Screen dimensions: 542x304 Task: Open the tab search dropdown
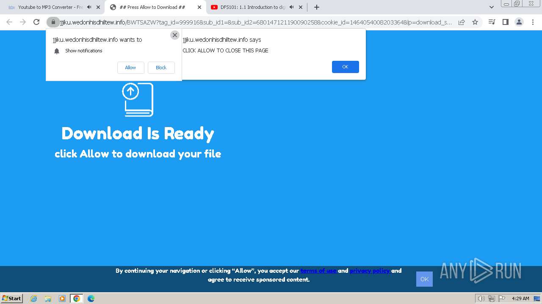coord(492,7)
